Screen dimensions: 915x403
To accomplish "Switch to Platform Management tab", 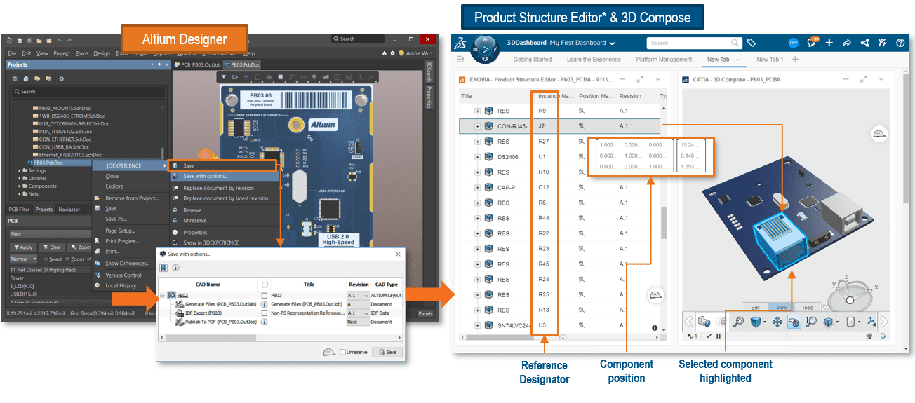I will coord(664,60).
